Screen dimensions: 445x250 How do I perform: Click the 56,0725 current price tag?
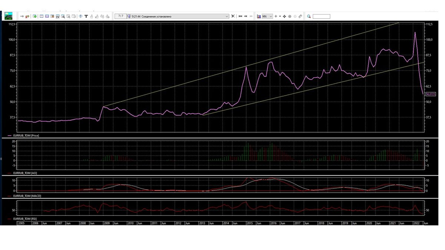click(431, 94)
